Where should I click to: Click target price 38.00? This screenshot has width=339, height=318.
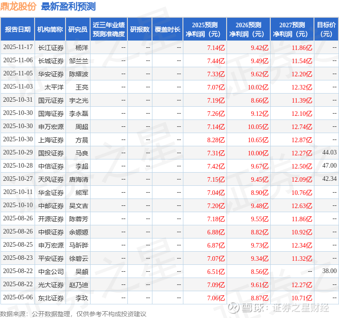click(x=329, y=271)
